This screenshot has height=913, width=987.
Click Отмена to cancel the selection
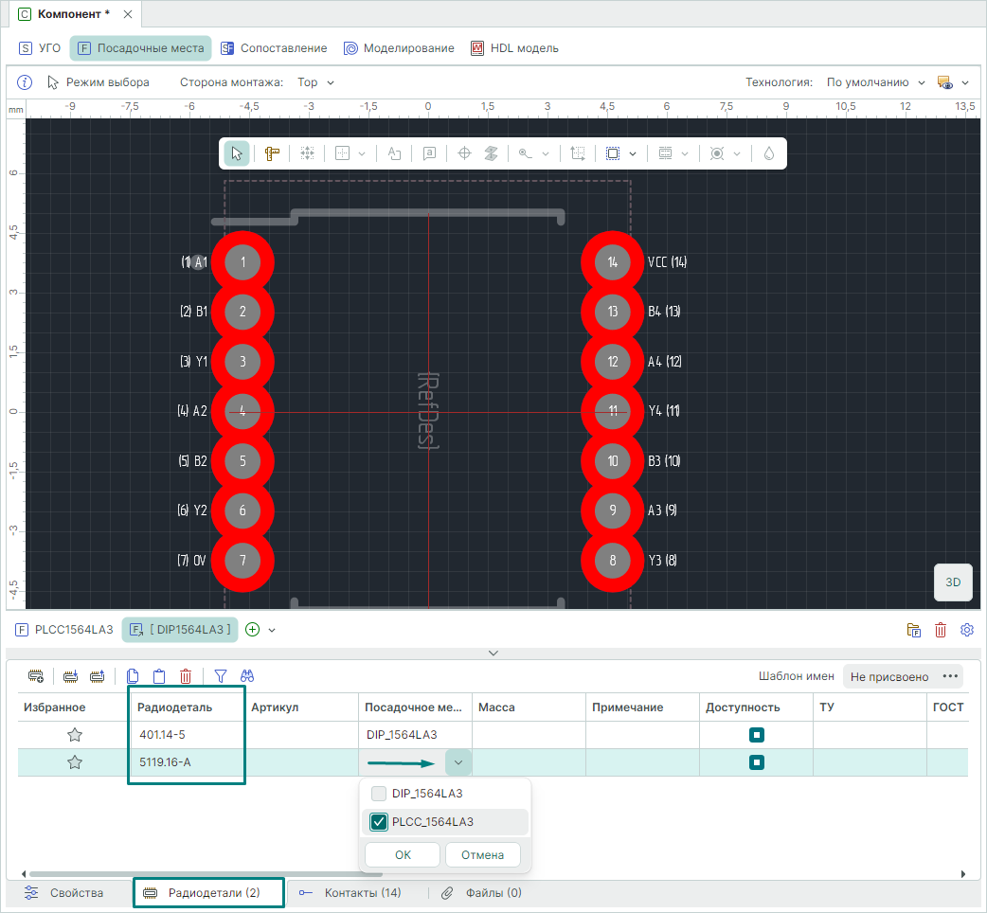(482, 855)
